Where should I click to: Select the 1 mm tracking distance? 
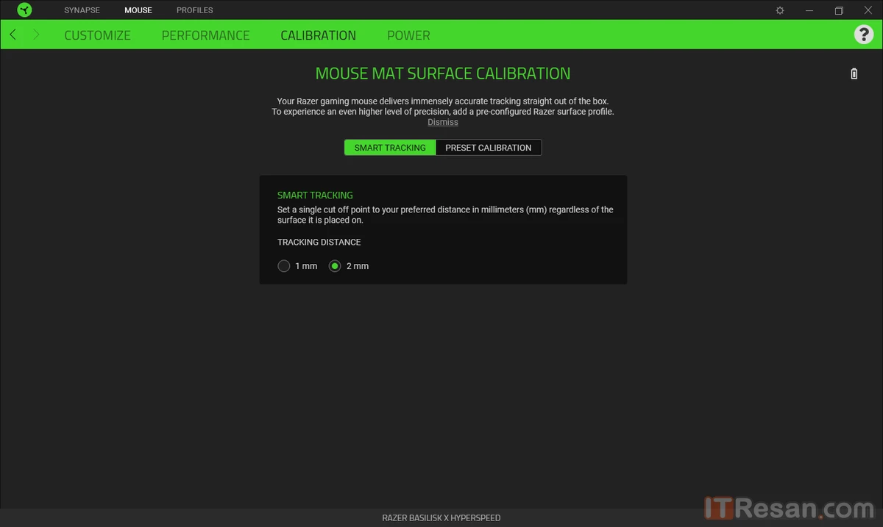[x=284, y=266]
